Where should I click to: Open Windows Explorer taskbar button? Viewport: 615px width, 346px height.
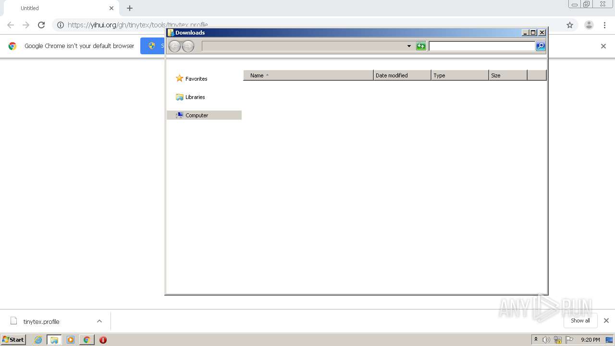coord(54,340)
